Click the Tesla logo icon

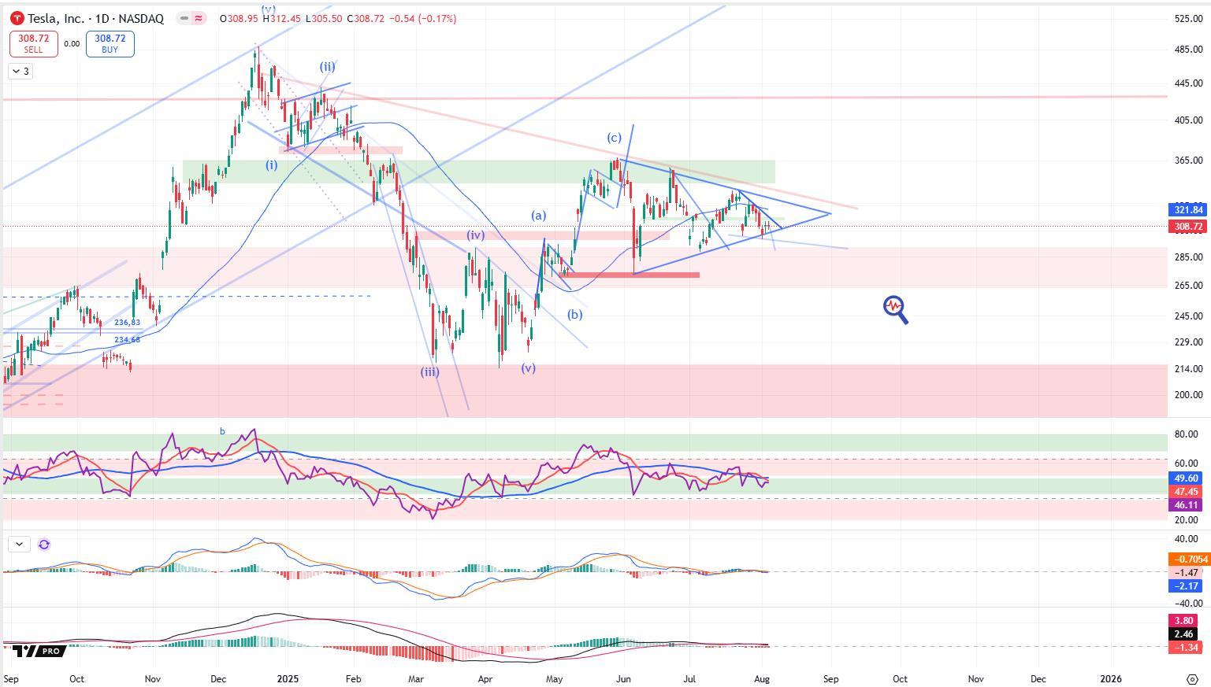(x=17, y=18)
